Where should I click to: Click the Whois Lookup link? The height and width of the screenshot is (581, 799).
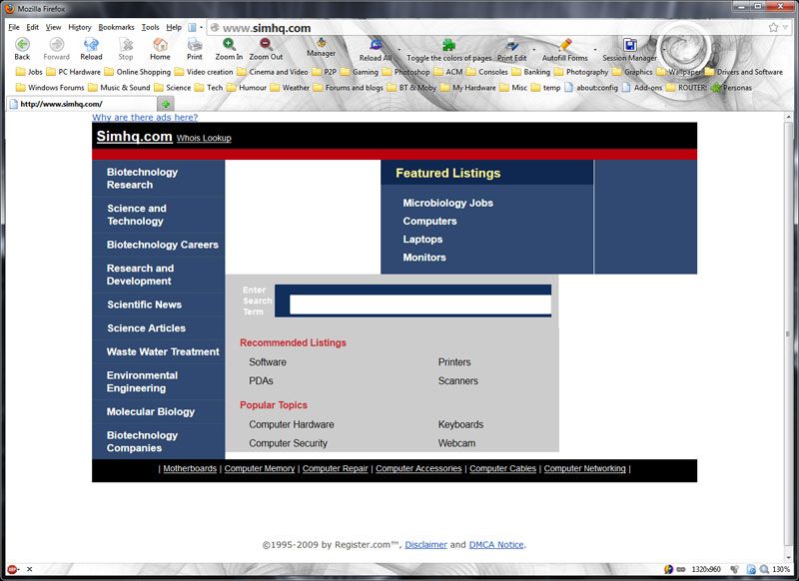pos(204,138)
